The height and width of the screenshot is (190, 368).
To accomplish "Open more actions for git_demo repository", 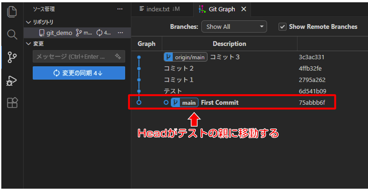I will click(x=120, y=33).
